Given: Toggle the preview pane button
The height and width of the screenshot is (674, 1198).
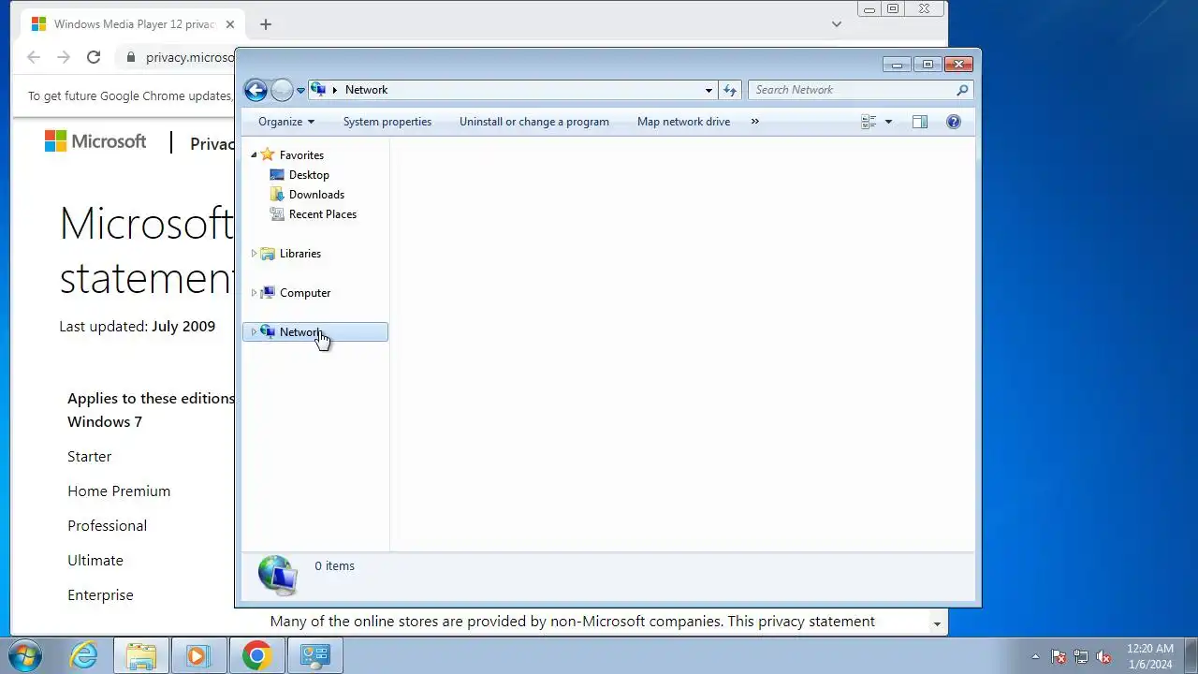Looking at the screenshot, I should [x=920, y=122].
